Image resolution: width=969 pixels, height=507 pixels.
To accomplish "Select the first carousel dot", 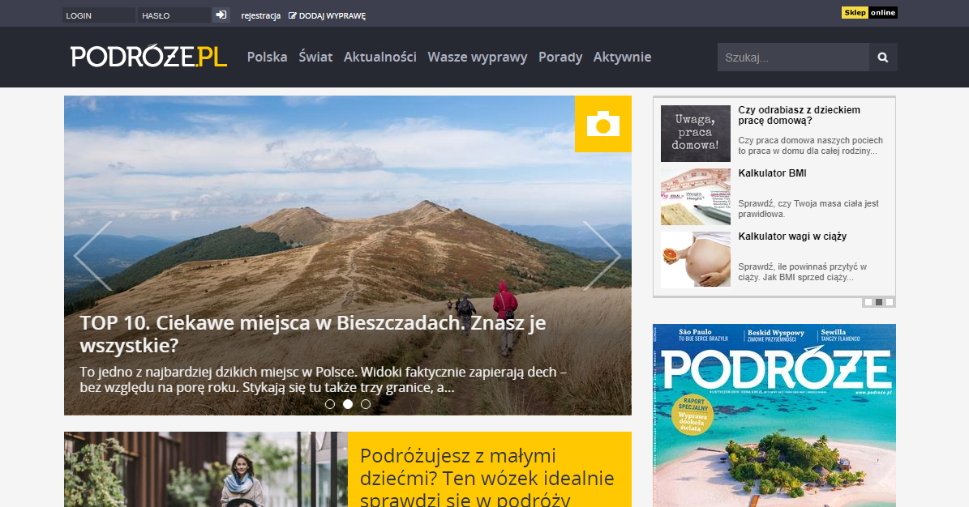I will click(x=330, y=404).
